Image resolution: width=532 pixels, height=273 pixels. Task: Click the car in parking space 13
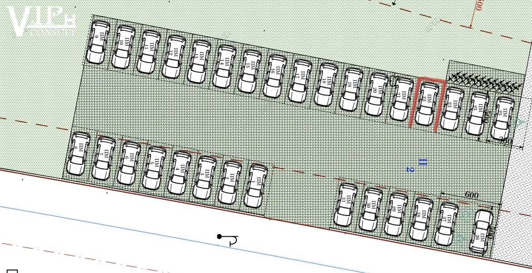pos(199,62)
